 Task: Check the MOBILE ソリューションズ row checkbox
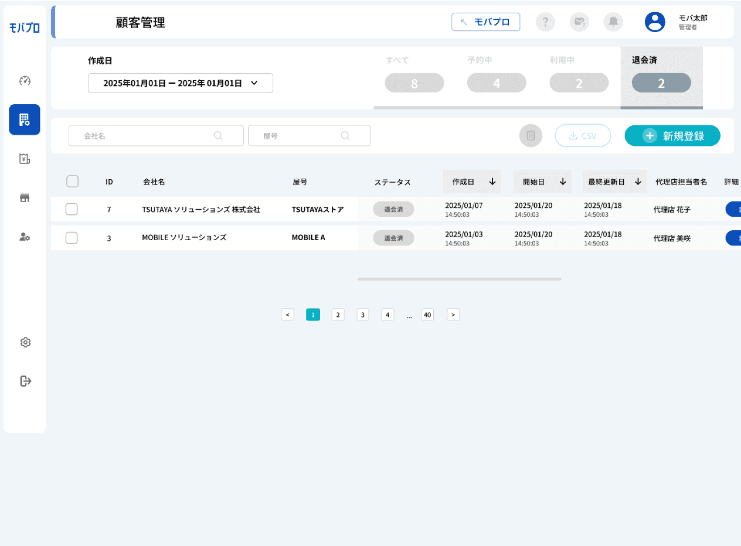tap(71, 238)
